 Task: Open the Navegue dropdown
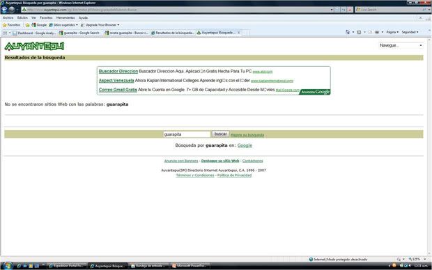(x=401, y=45)
